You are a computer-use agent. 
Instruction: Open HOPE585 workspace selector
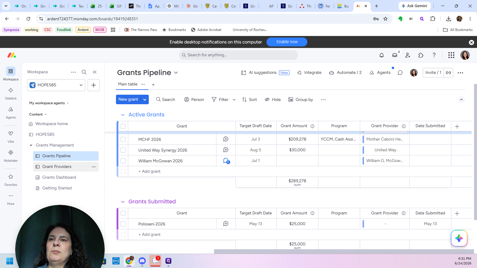pyautogui.click(x=56, y=85)
